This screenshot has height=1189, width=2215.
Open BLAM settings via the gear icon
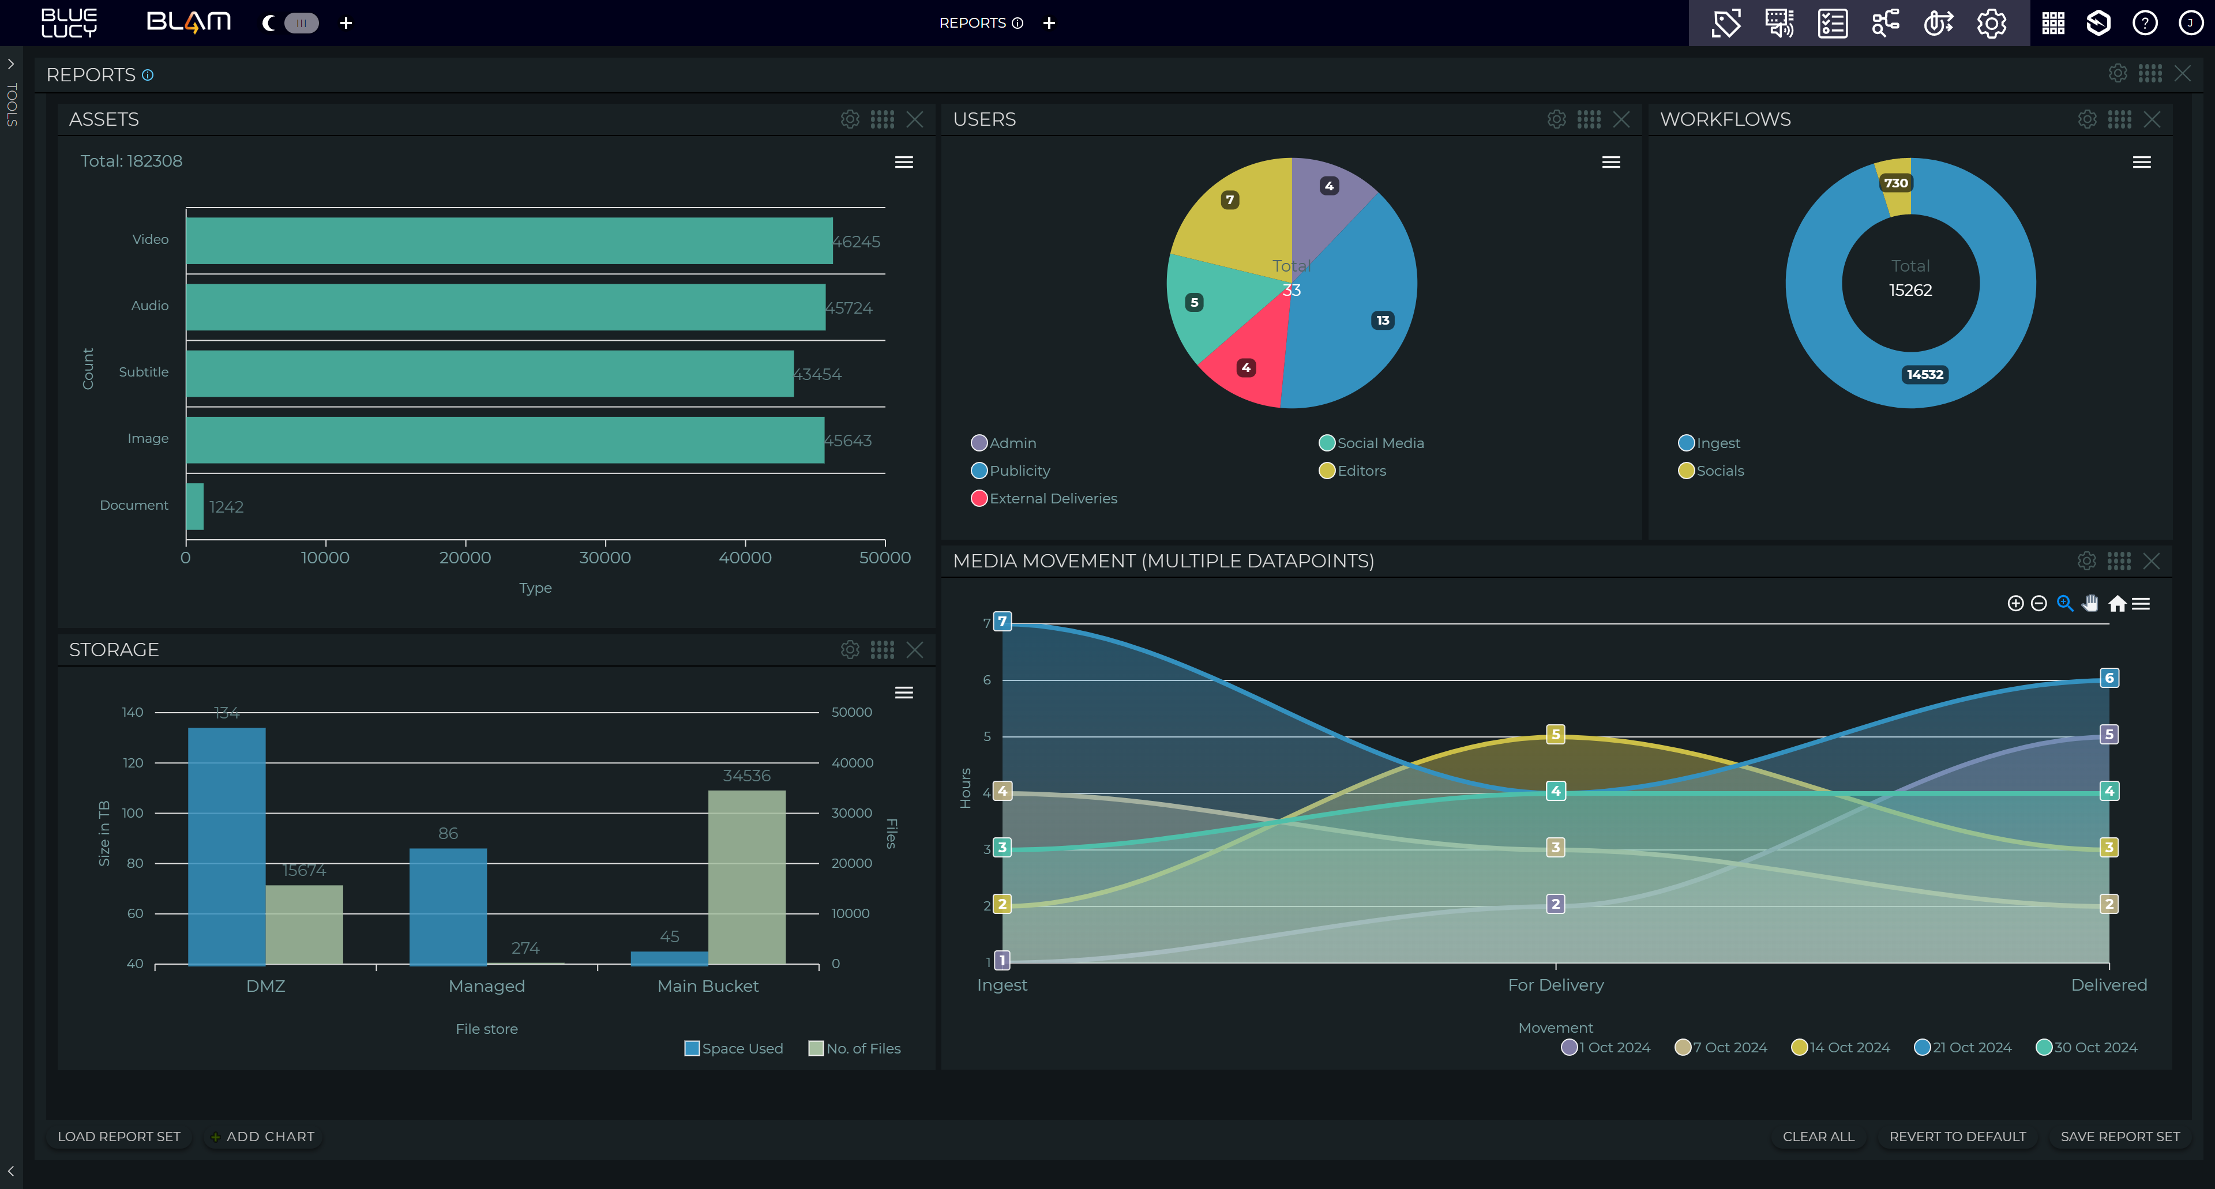pyautogui.click(x=1991, y=23)
